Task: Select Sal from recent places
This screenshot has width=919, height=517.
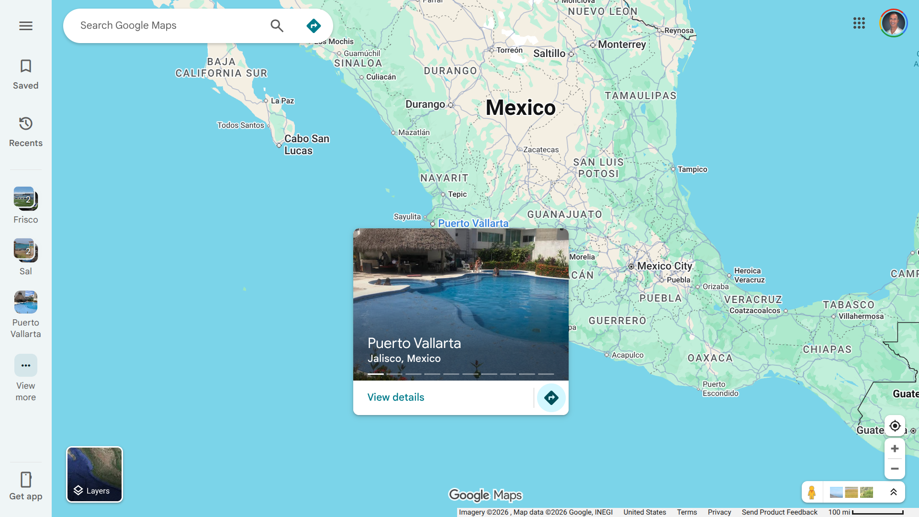Action: click(x=26, y=257)
